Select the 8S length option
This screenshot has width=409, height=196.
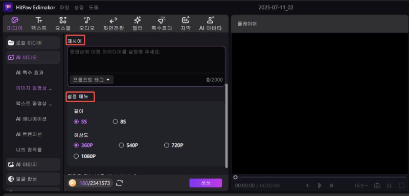click(120, 121)
